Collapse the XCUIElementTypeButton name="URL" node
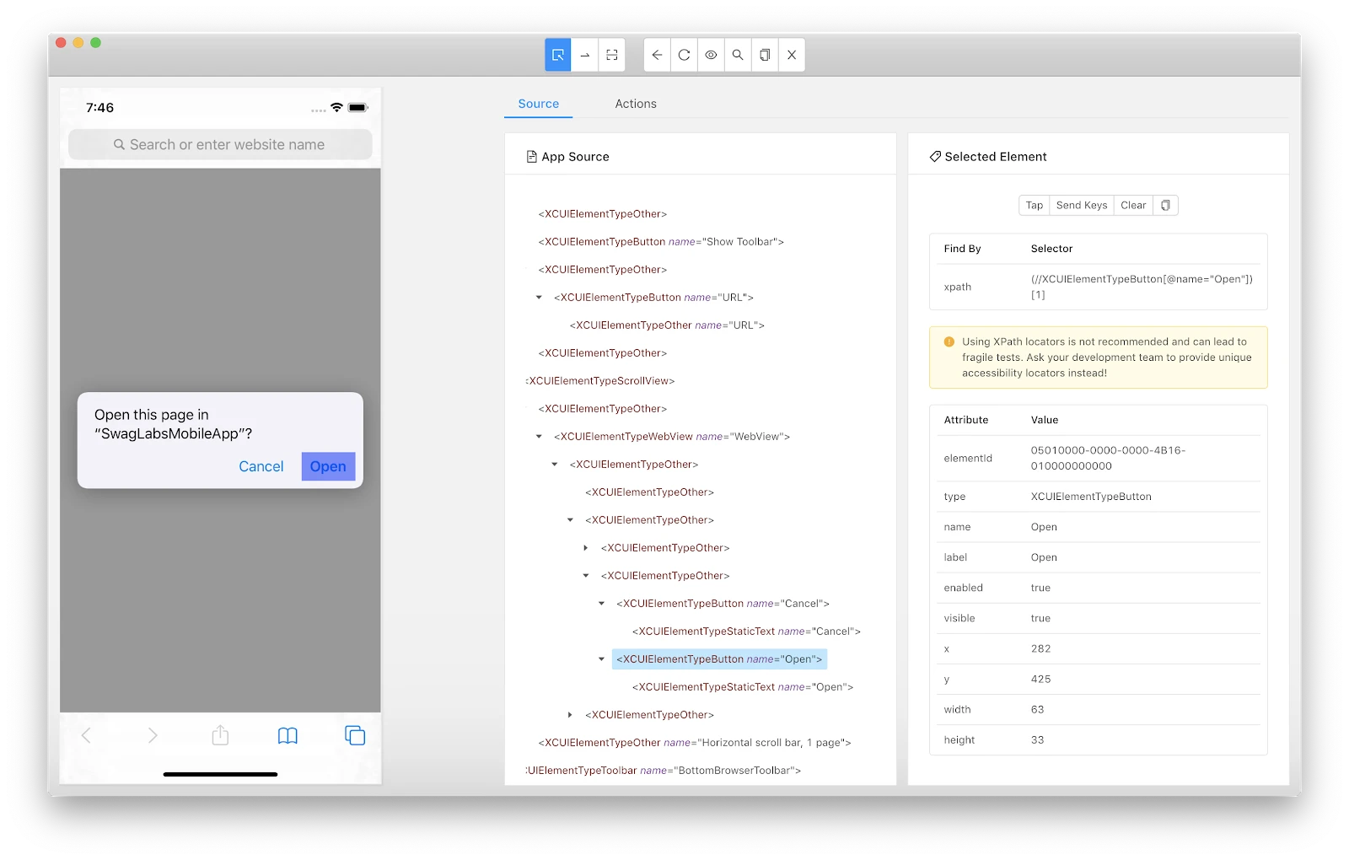 [x=539, y=298]
